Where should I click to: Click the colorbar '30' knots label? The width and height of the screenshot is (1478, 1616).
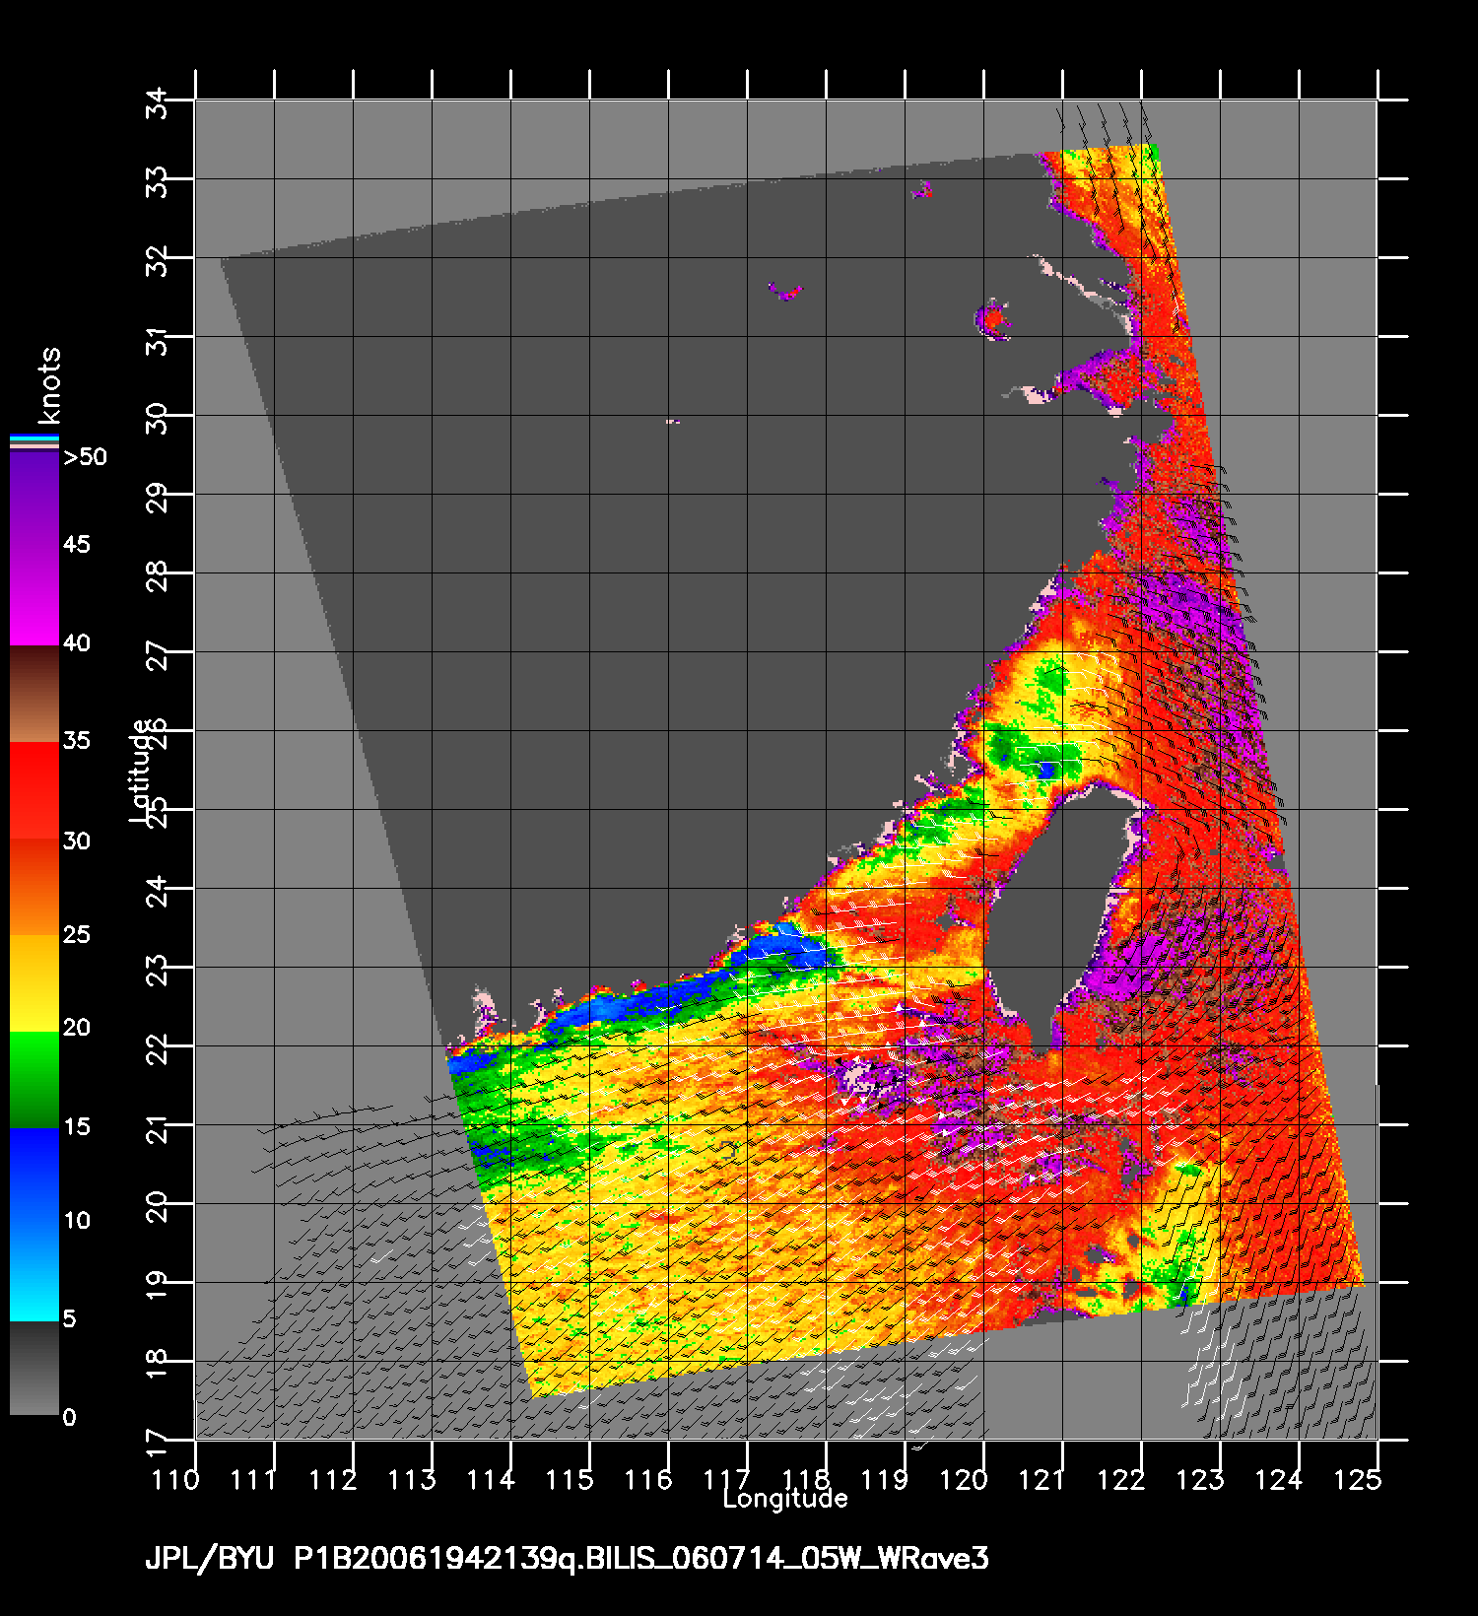[77, 842]
